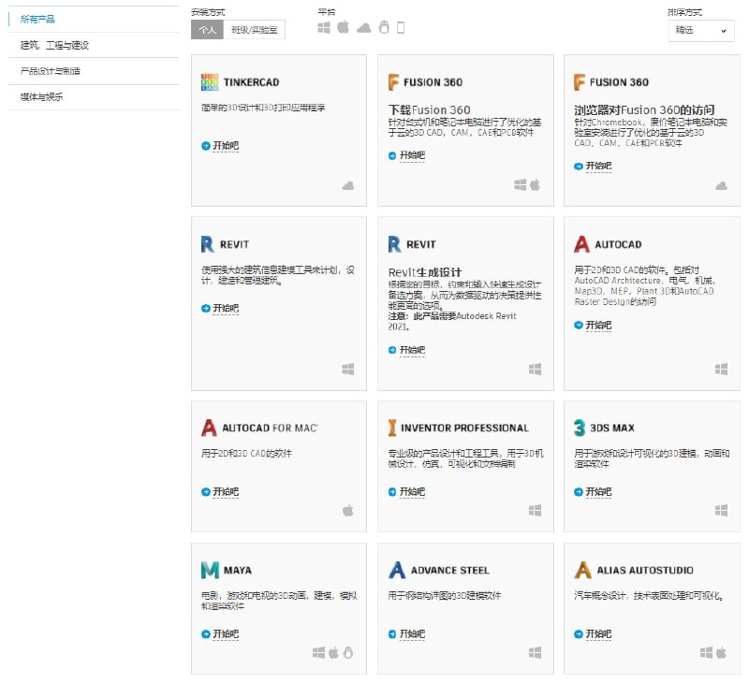Image resolution: width=749 pixels, height=683 pixels.
Task: Select 班级/实验室 installation mode
Action: [x=254, y=30]
